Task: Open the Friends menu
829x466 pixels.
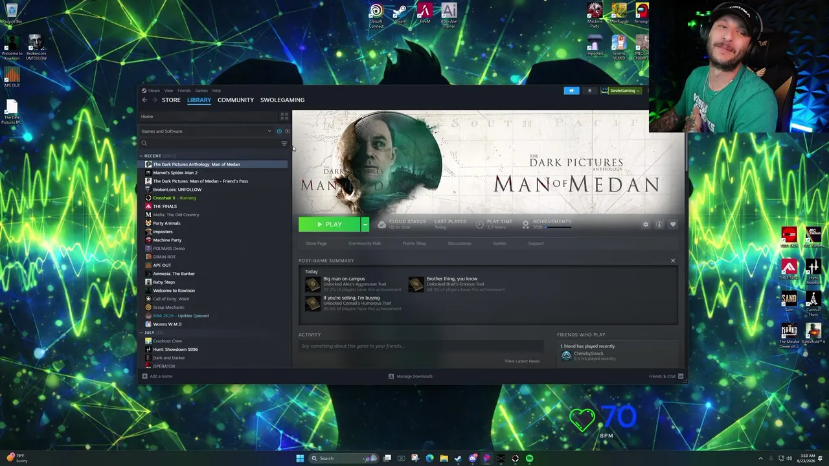Action: pos(184,91)
